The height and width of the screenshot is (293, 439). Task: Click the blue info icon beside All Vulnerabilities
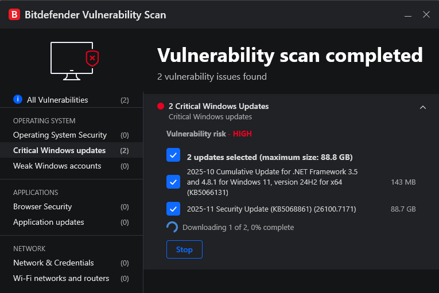click(18, 99)
